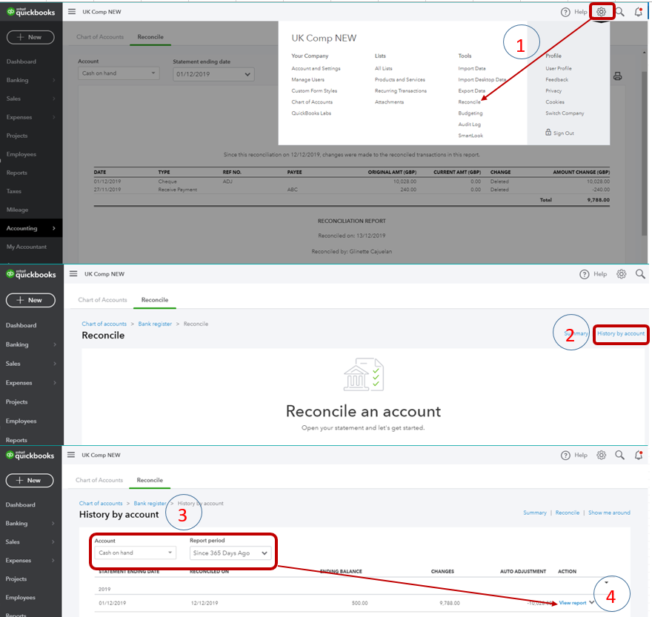Click the History by account link
Image resolution: width=652 pixels, height=617 pixels.
coord(620,333)
